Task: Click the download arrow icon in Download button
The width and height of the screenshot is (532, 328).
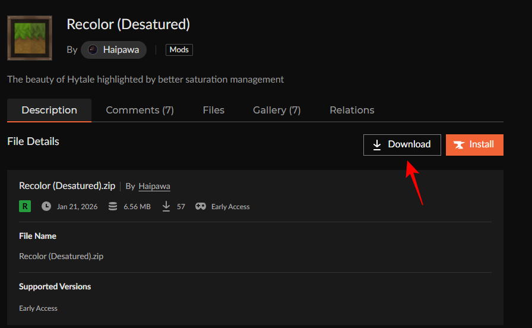Action: tap(377, 145)
